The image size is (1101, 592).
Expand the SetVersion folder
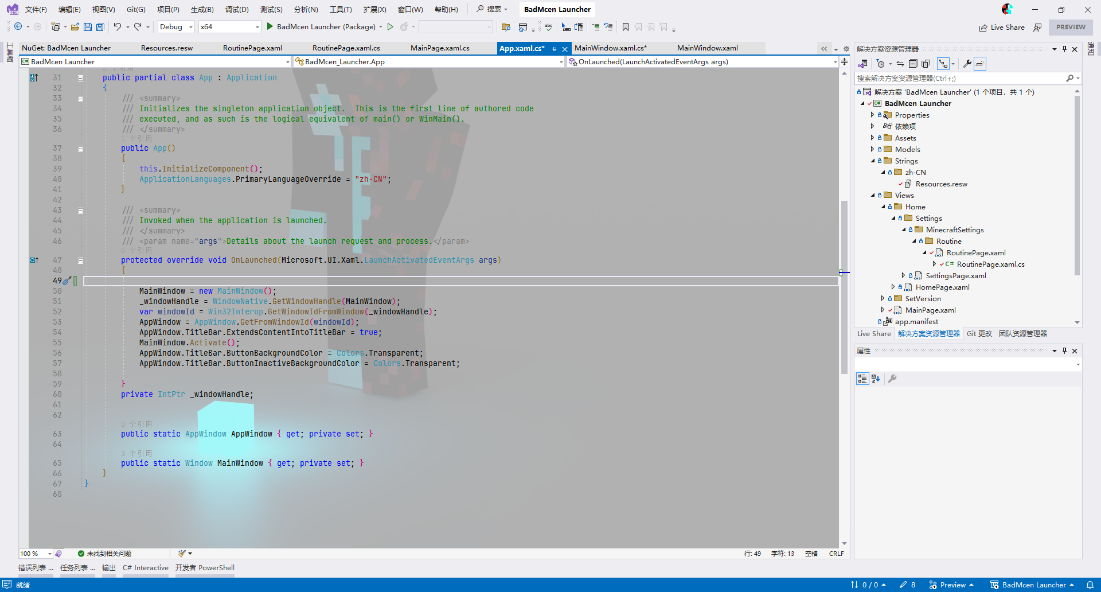click(x=883, y=298)
